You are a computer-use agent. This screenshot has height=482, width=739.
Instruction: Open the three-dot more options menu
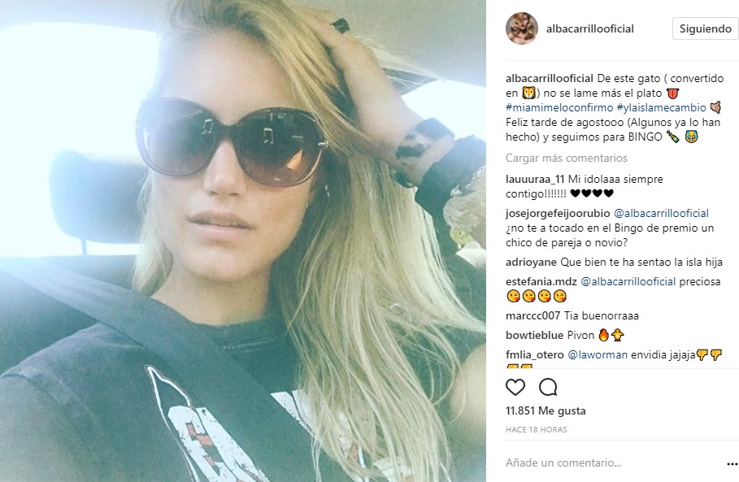[x=732, y=463]
